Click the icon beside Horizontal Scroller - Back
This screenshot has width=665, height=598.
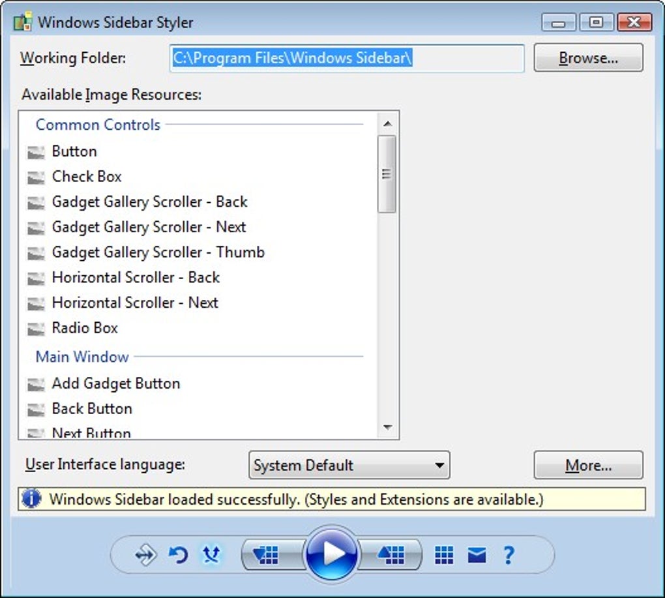(36, 278)
